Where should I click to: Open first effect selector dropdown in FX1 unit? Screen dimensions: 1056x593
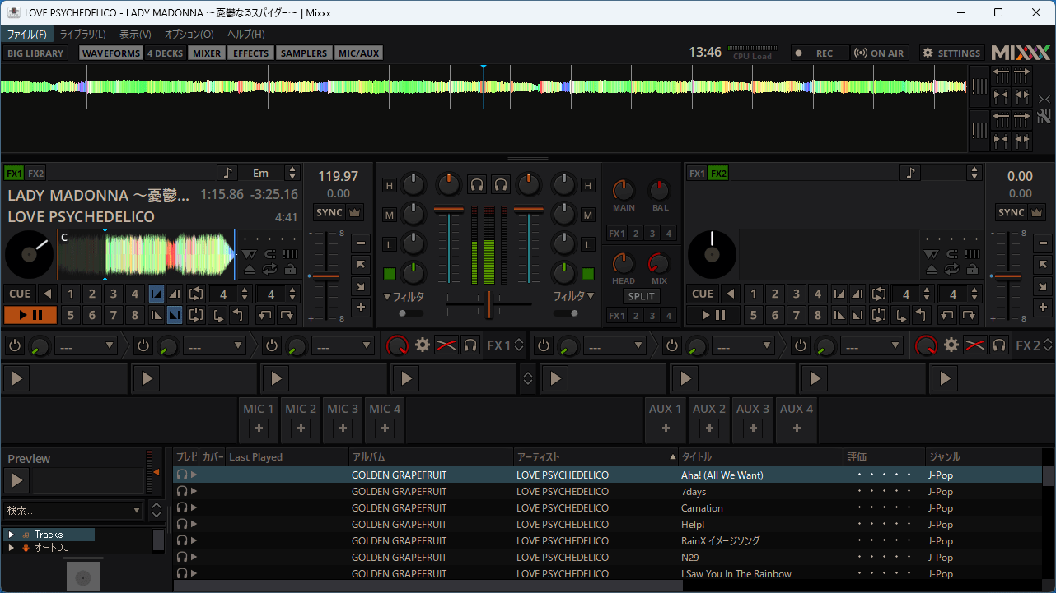click(86, 345)
